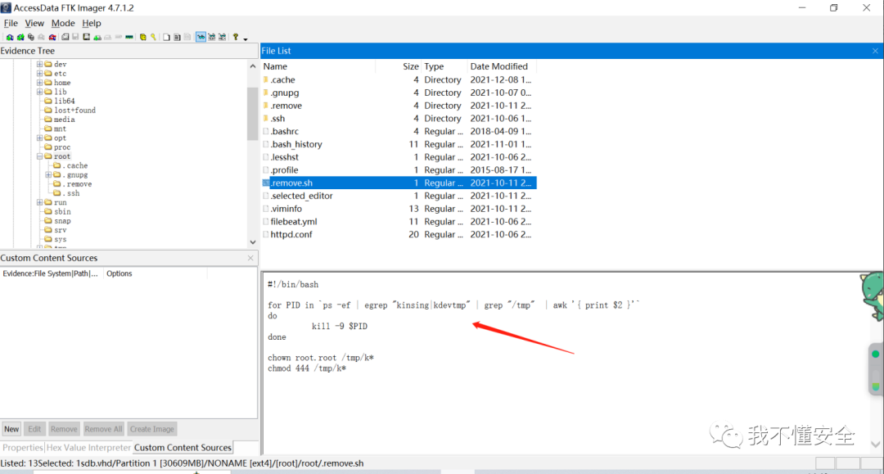
Task: Click the New button in Custom Content Sources
Action: pos(11,429)
